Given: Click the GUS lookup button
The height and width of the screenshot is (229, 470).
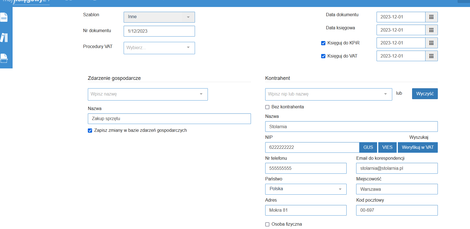Looking at the screenshot, I should click(x=368, y=147).
